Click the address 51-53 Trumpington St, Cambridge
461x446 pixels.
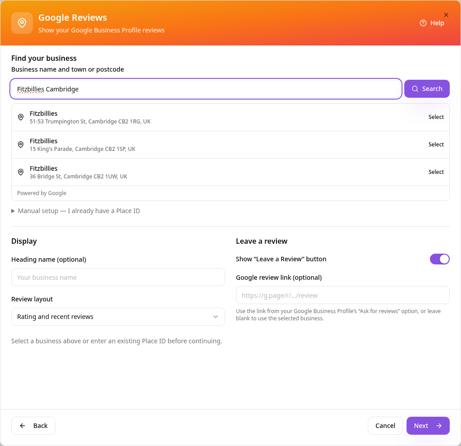tap(90, 122)
